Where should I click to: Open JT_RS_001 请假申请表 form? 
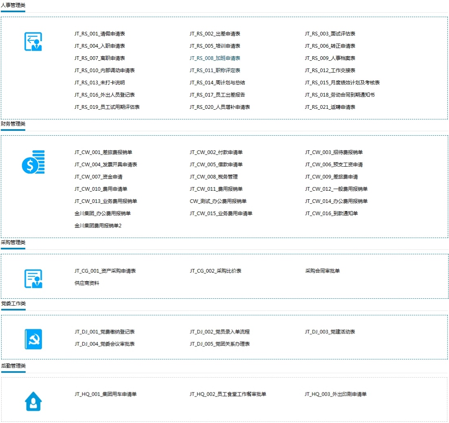point(99,34)
